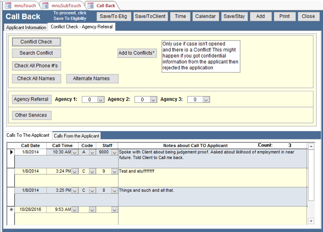Switch to Applicant Information tab
This screenshot has width=323, height=232.
26,27
